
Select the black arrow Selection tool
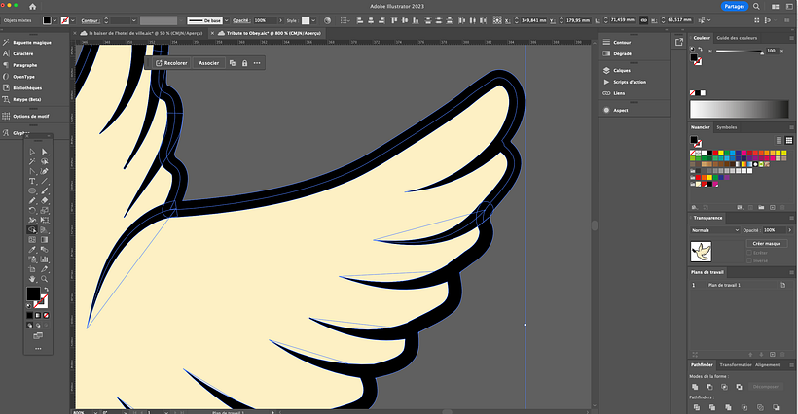click(x=32, y=152)
